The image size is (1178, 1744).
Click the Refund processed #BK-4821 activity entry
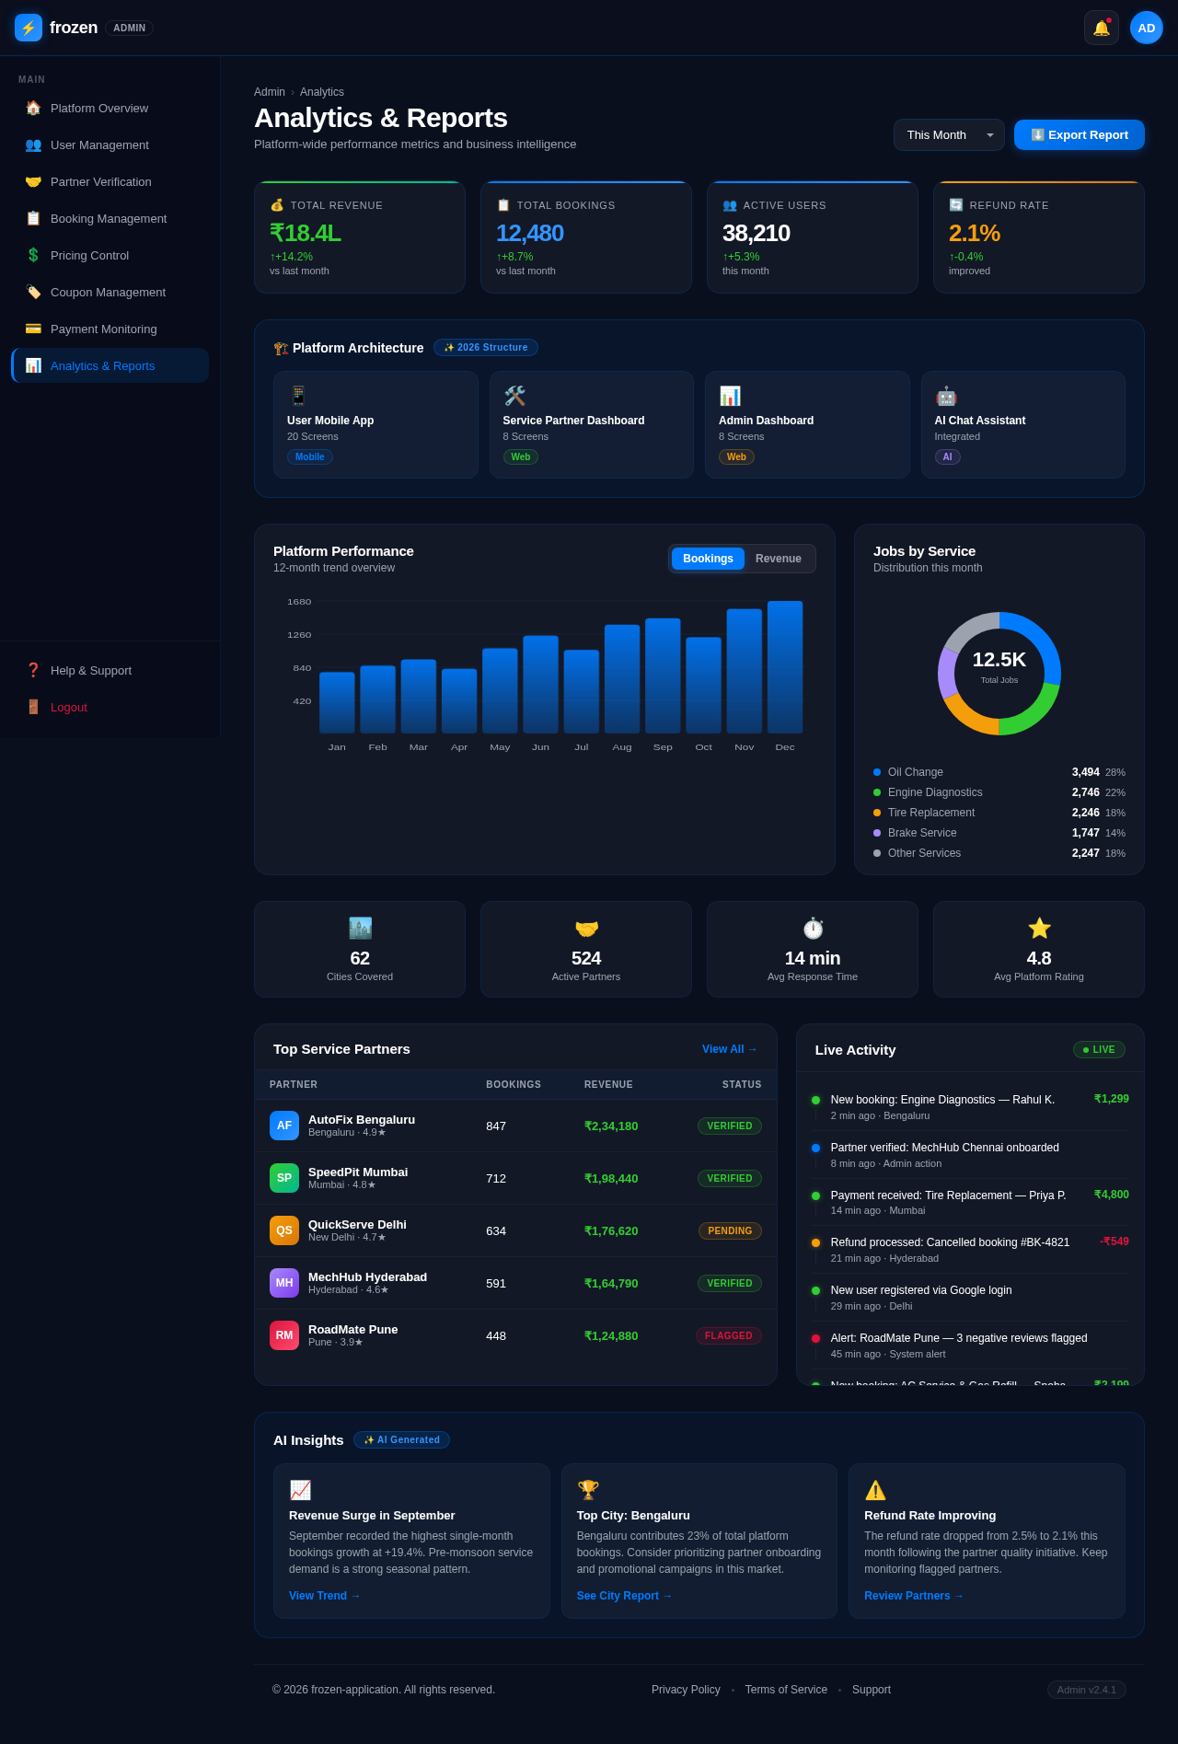coord(970,1249)
